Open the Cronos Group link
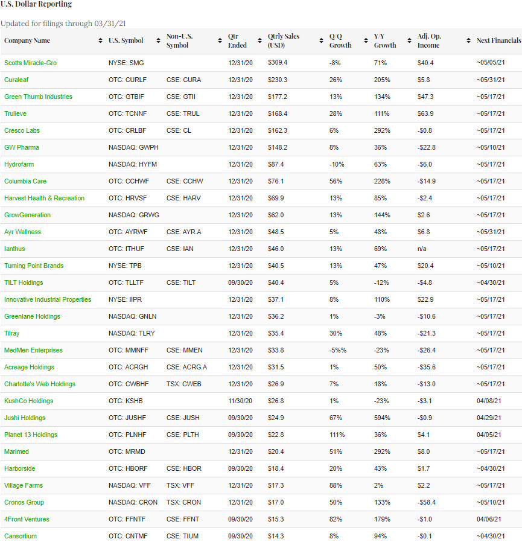The width and height of the screenshot is (522, 542). pos(24,502)
